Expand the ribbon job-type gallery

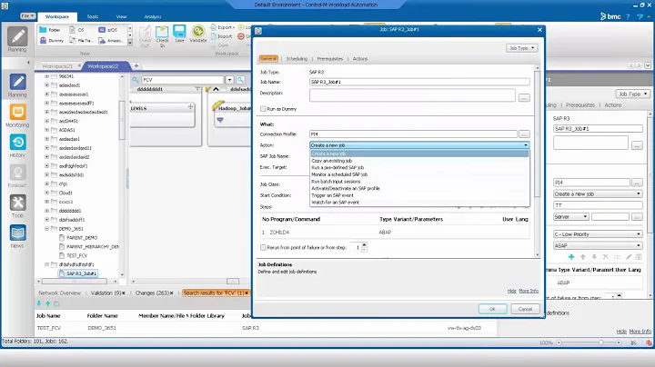click(x=130, y=43)
